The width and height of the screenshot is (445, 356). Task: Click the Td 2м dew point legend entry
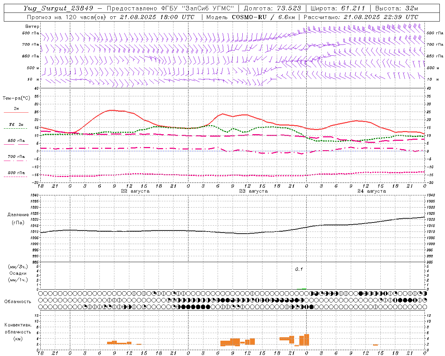(16, 124)
